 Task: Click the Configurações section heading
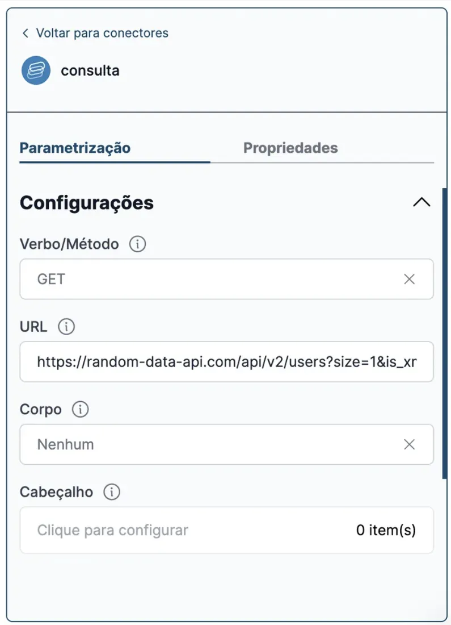point(87,203)
